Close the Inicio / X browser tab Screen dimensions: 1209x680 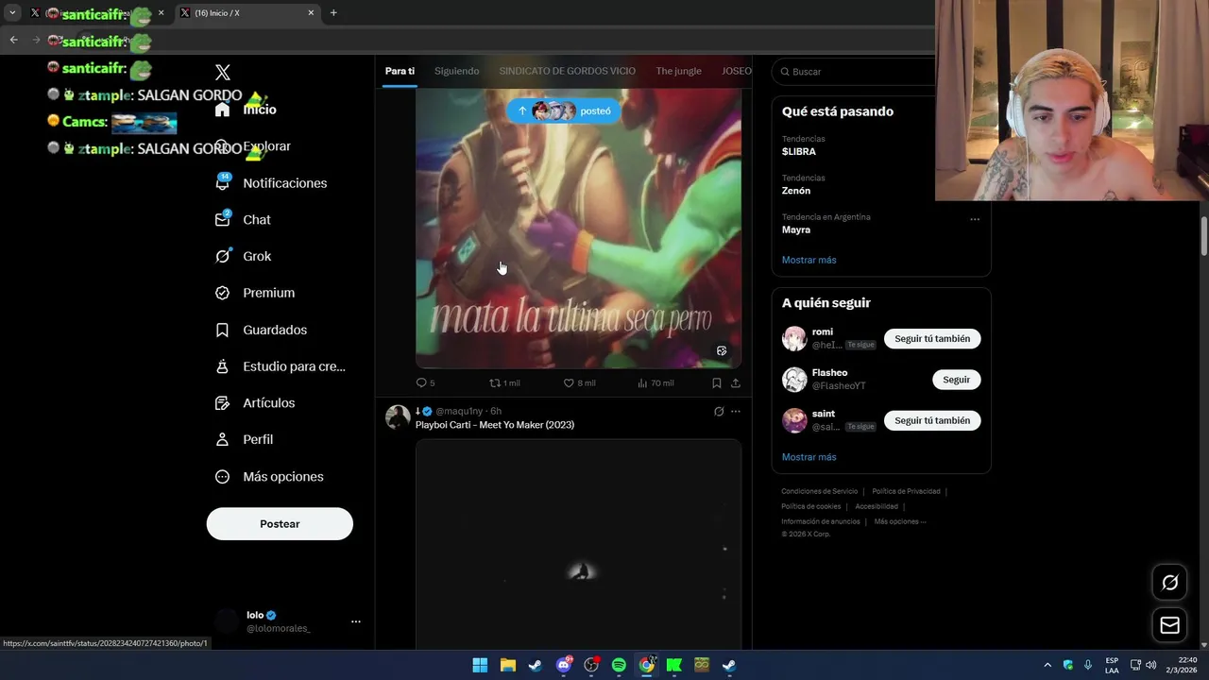(311, 13)
